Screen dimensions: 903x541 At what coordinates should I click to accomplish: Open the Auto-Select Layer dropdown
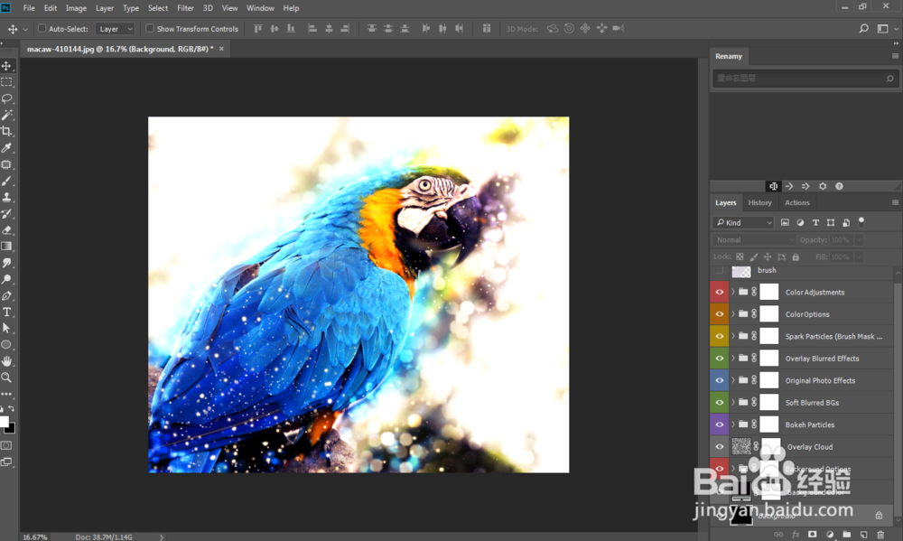coord(115,29)
